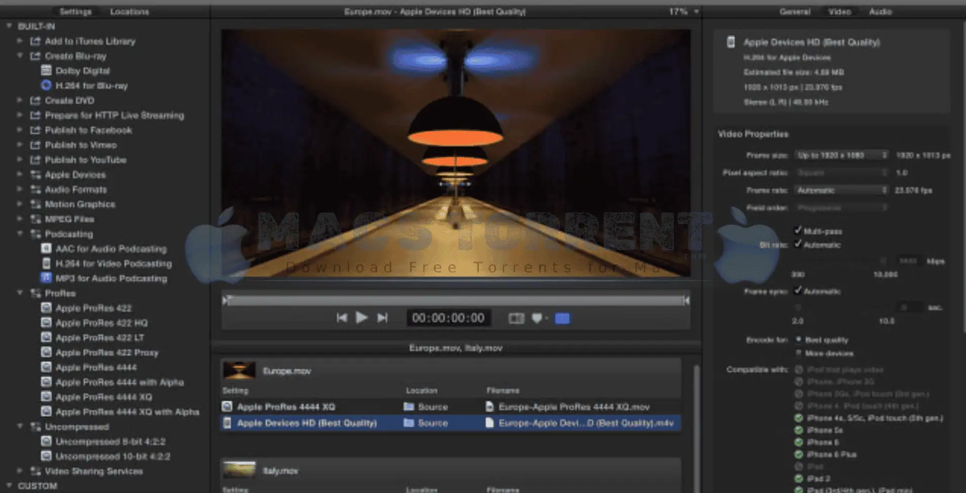966x493 pixels.
Task: Click the Source folder icon in ProRes 4444 XQ row
Action: [x=409, y=407]
